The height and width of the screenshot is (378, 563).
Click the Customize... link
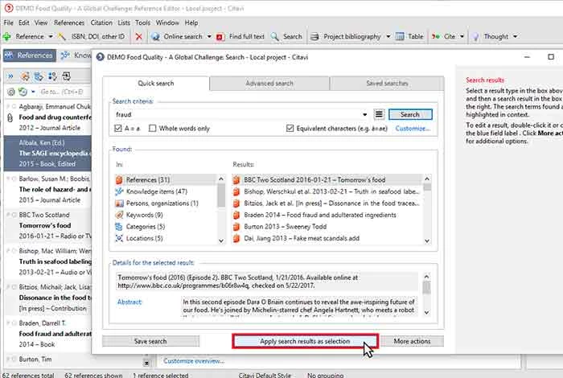(413, 129)
